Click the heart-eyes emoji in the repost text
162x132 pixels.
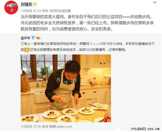pos(27,49)
